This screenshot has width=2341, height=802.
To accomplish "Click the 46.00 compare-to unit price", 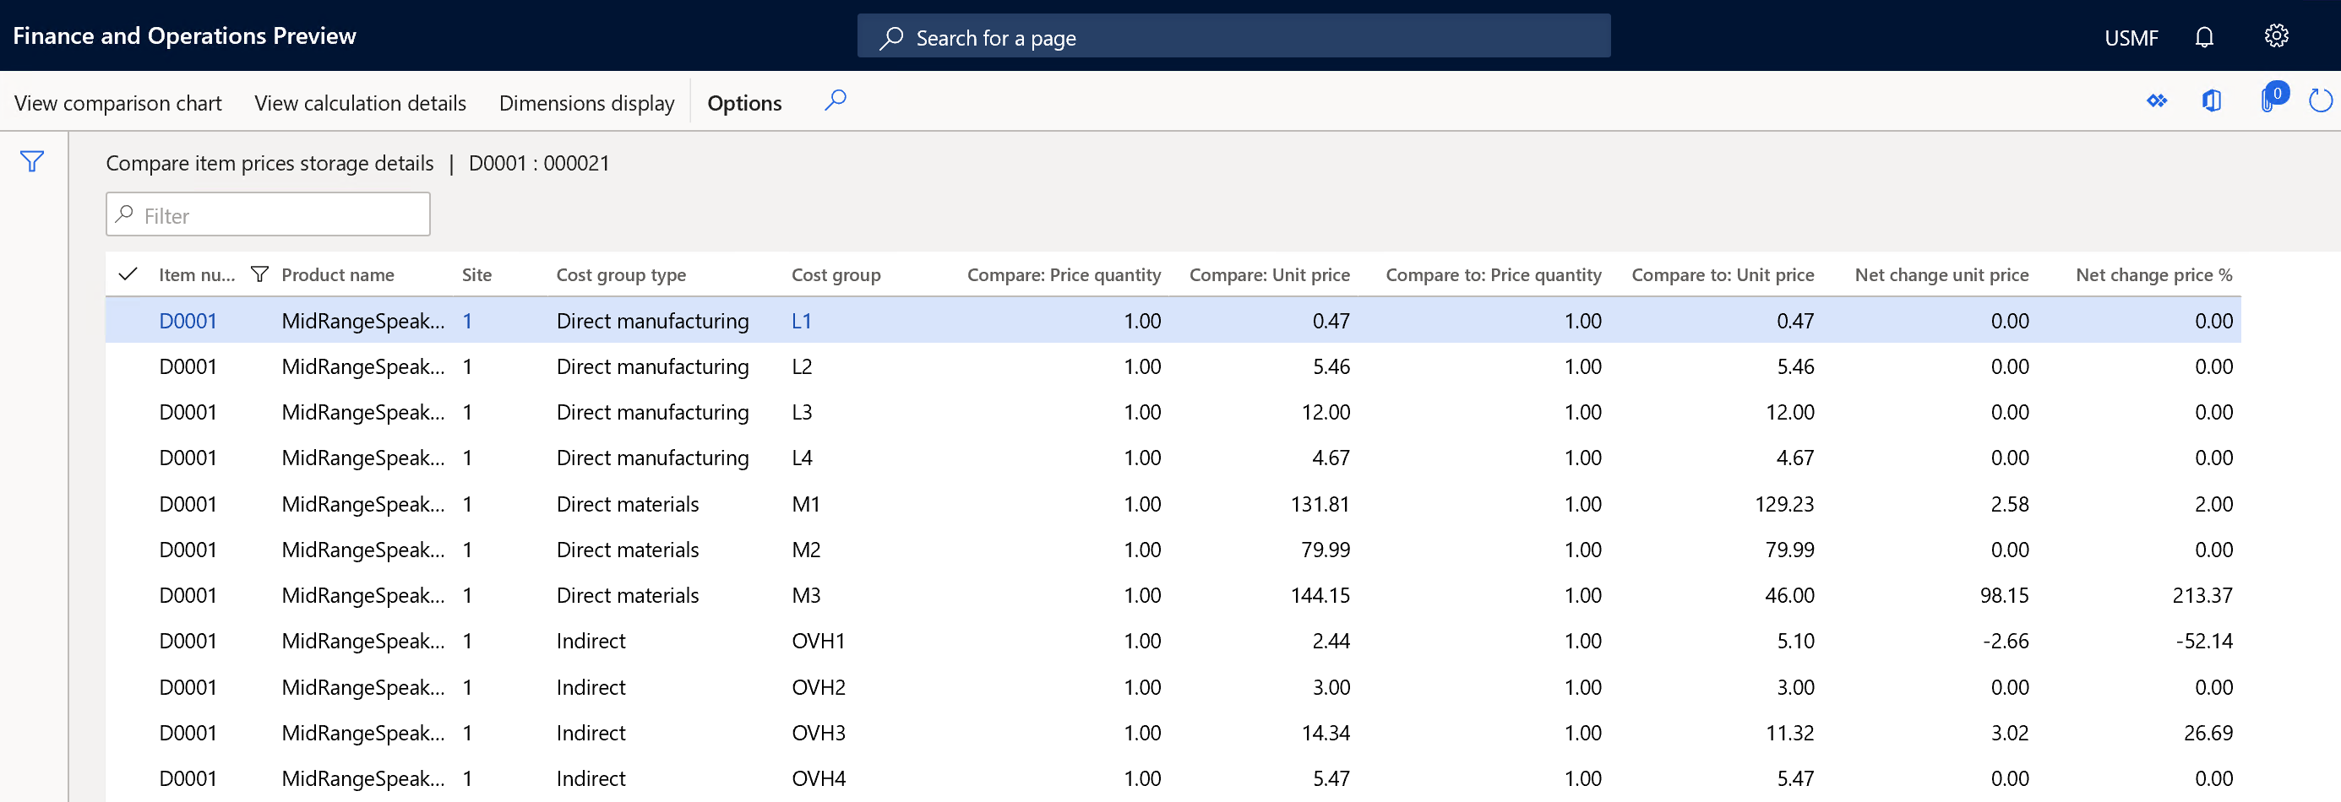I will click(x=1789, y=595).
